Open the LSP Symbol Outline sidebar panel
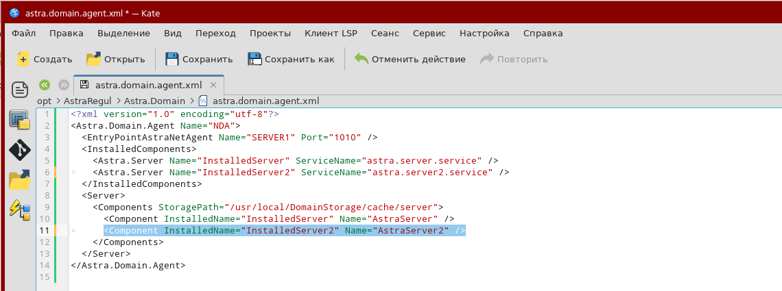This screenshot has width=782, height=291. [20, 210]
